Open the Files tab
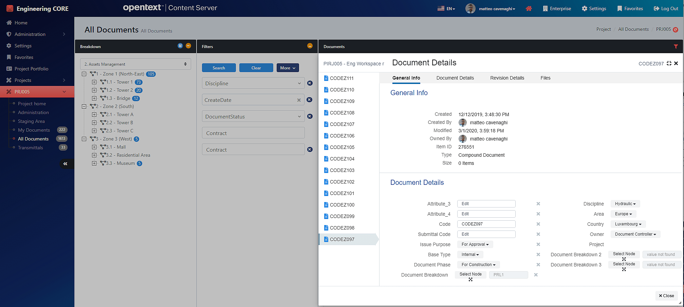The height and width of the screenshot is (307, 684). (x=545, y=78)
